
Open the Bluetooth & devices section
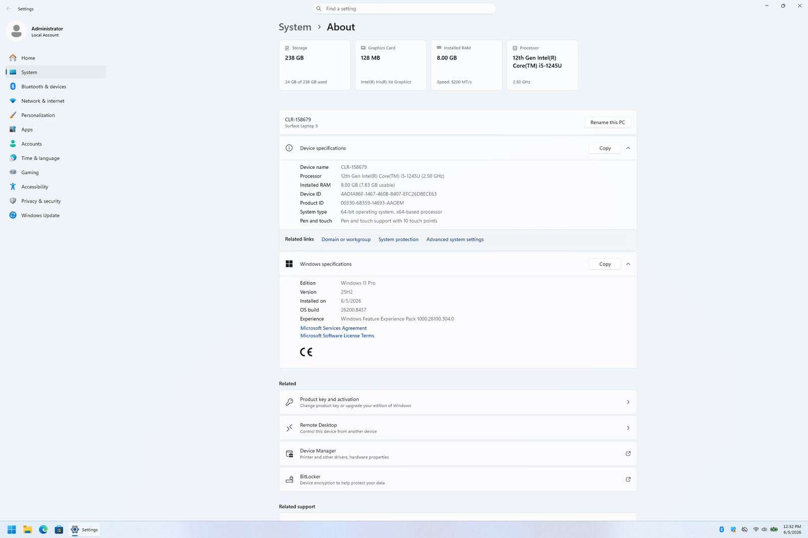point(56,86)
